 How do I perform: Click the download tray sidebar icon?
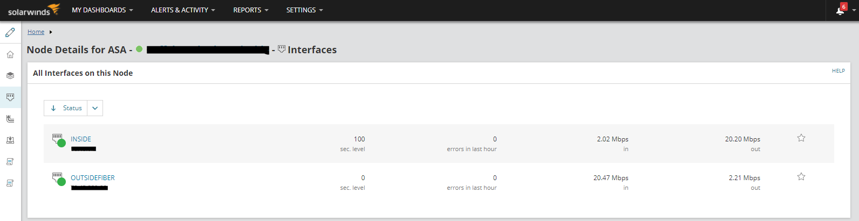click(x=10, y=140)
